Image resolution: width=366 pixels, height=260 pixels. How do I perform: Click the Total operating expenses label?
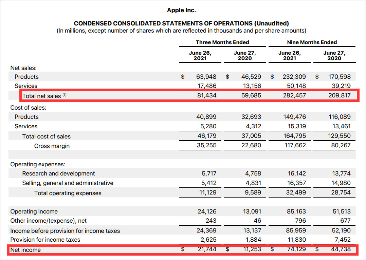point(68,193)
